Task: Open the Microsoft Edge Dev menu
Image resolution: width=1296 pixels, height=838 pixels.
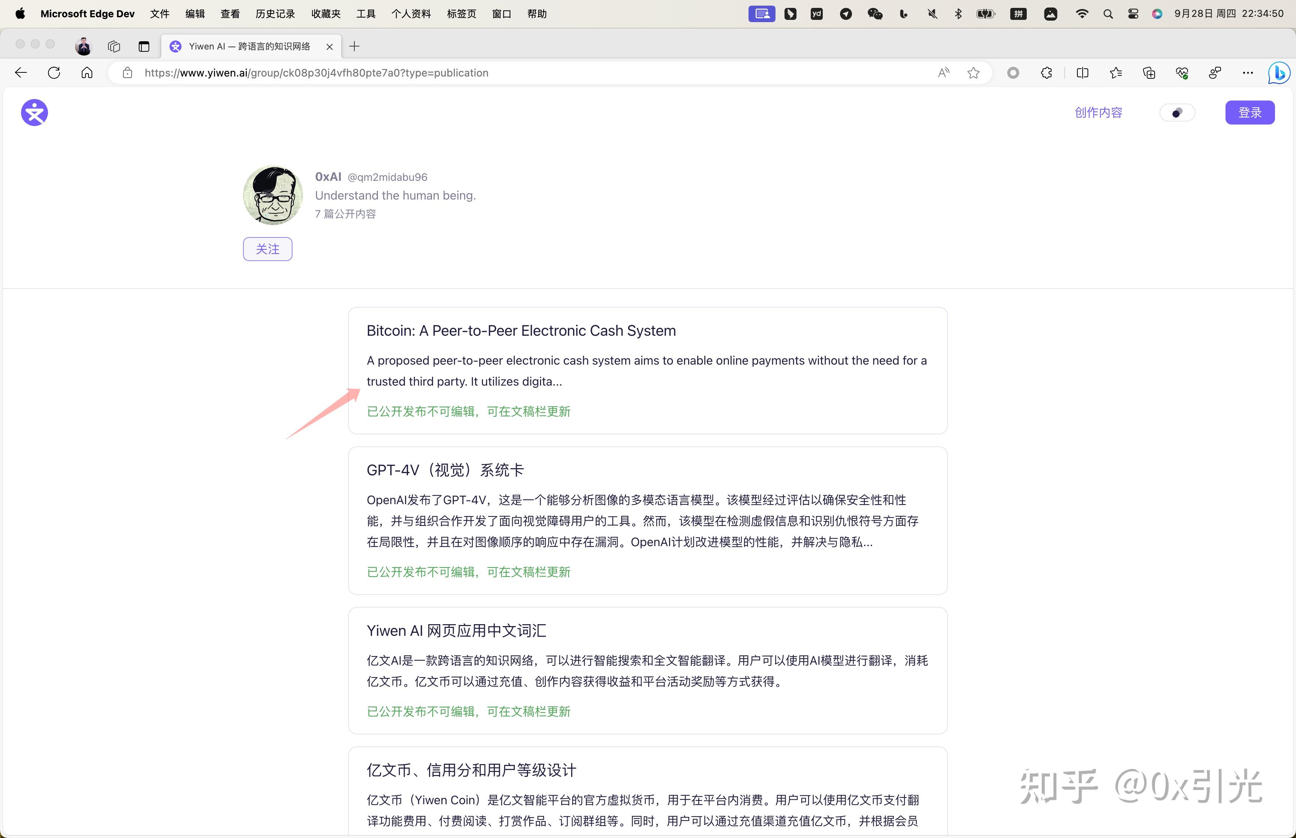Action: click(x=87, y=14)
